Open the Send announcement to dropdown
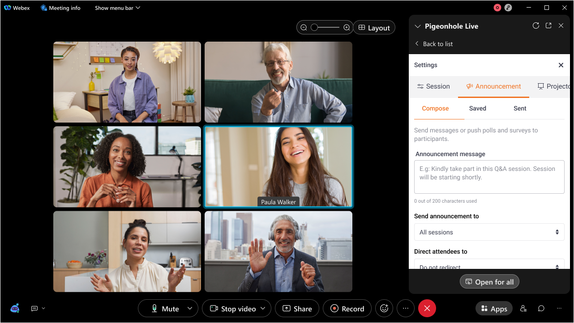This screenshot has height=323, width=574. click(x=489, y=232)
